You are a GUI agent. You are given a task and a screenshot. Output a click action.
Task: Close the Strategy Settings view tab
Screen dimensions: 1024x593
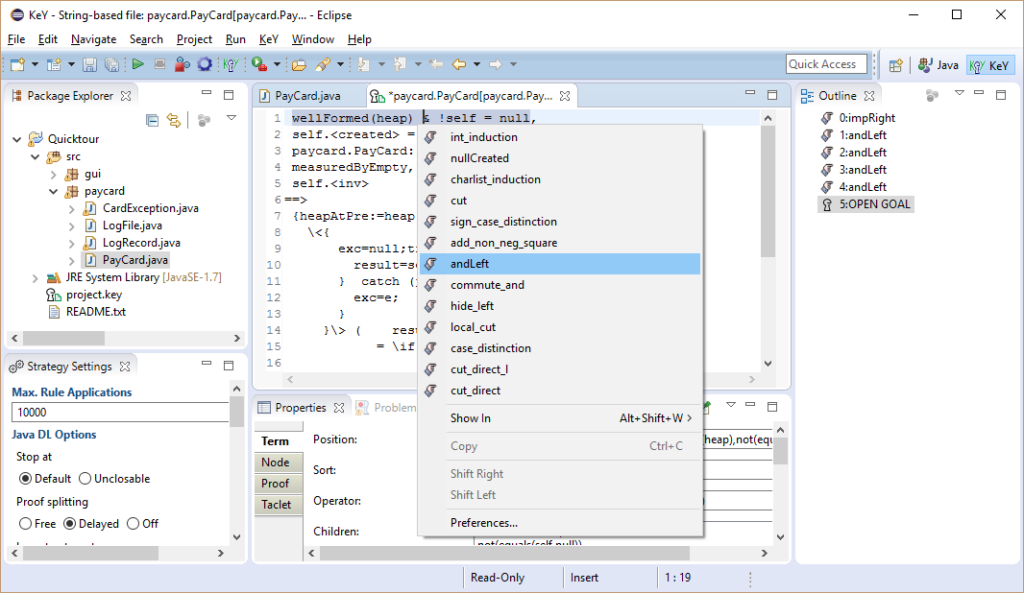tap(125, 367)
